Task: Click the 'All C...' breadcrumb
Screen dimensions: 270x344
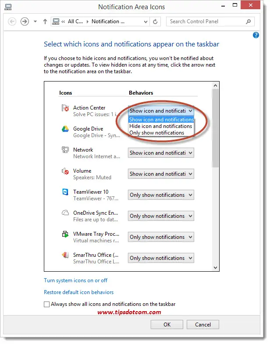Action: [75, 21]
